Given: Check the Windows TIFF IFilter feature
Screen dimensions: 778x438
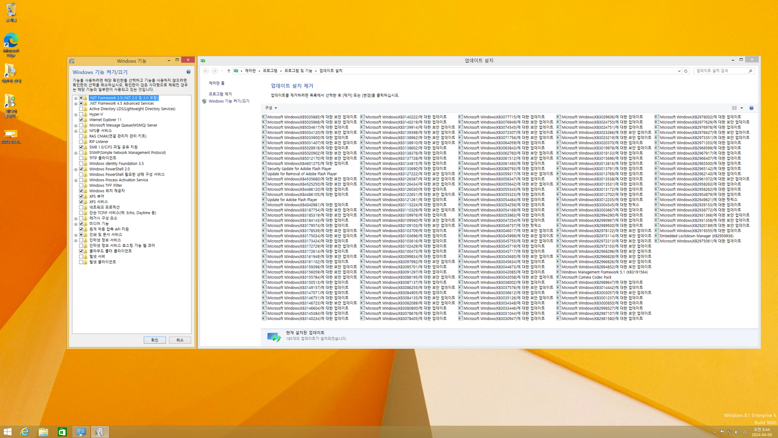Looking at the screenshot, I should (x=81, y=186).
